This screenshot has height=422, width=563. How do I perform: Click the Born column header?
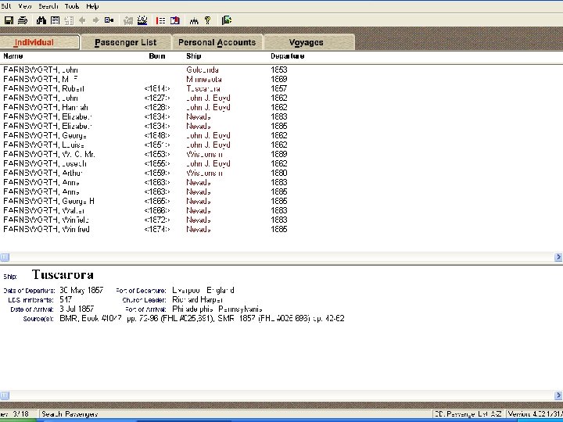pos(157,56)
